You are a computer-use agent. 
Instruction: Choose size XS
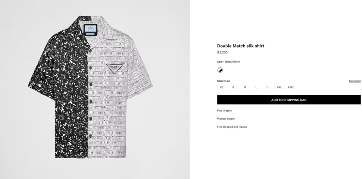222,87
